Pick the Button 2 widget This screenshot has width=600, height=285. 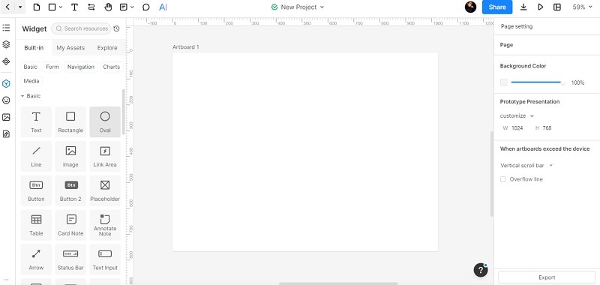pyautogui.click(x=70, y=190)
